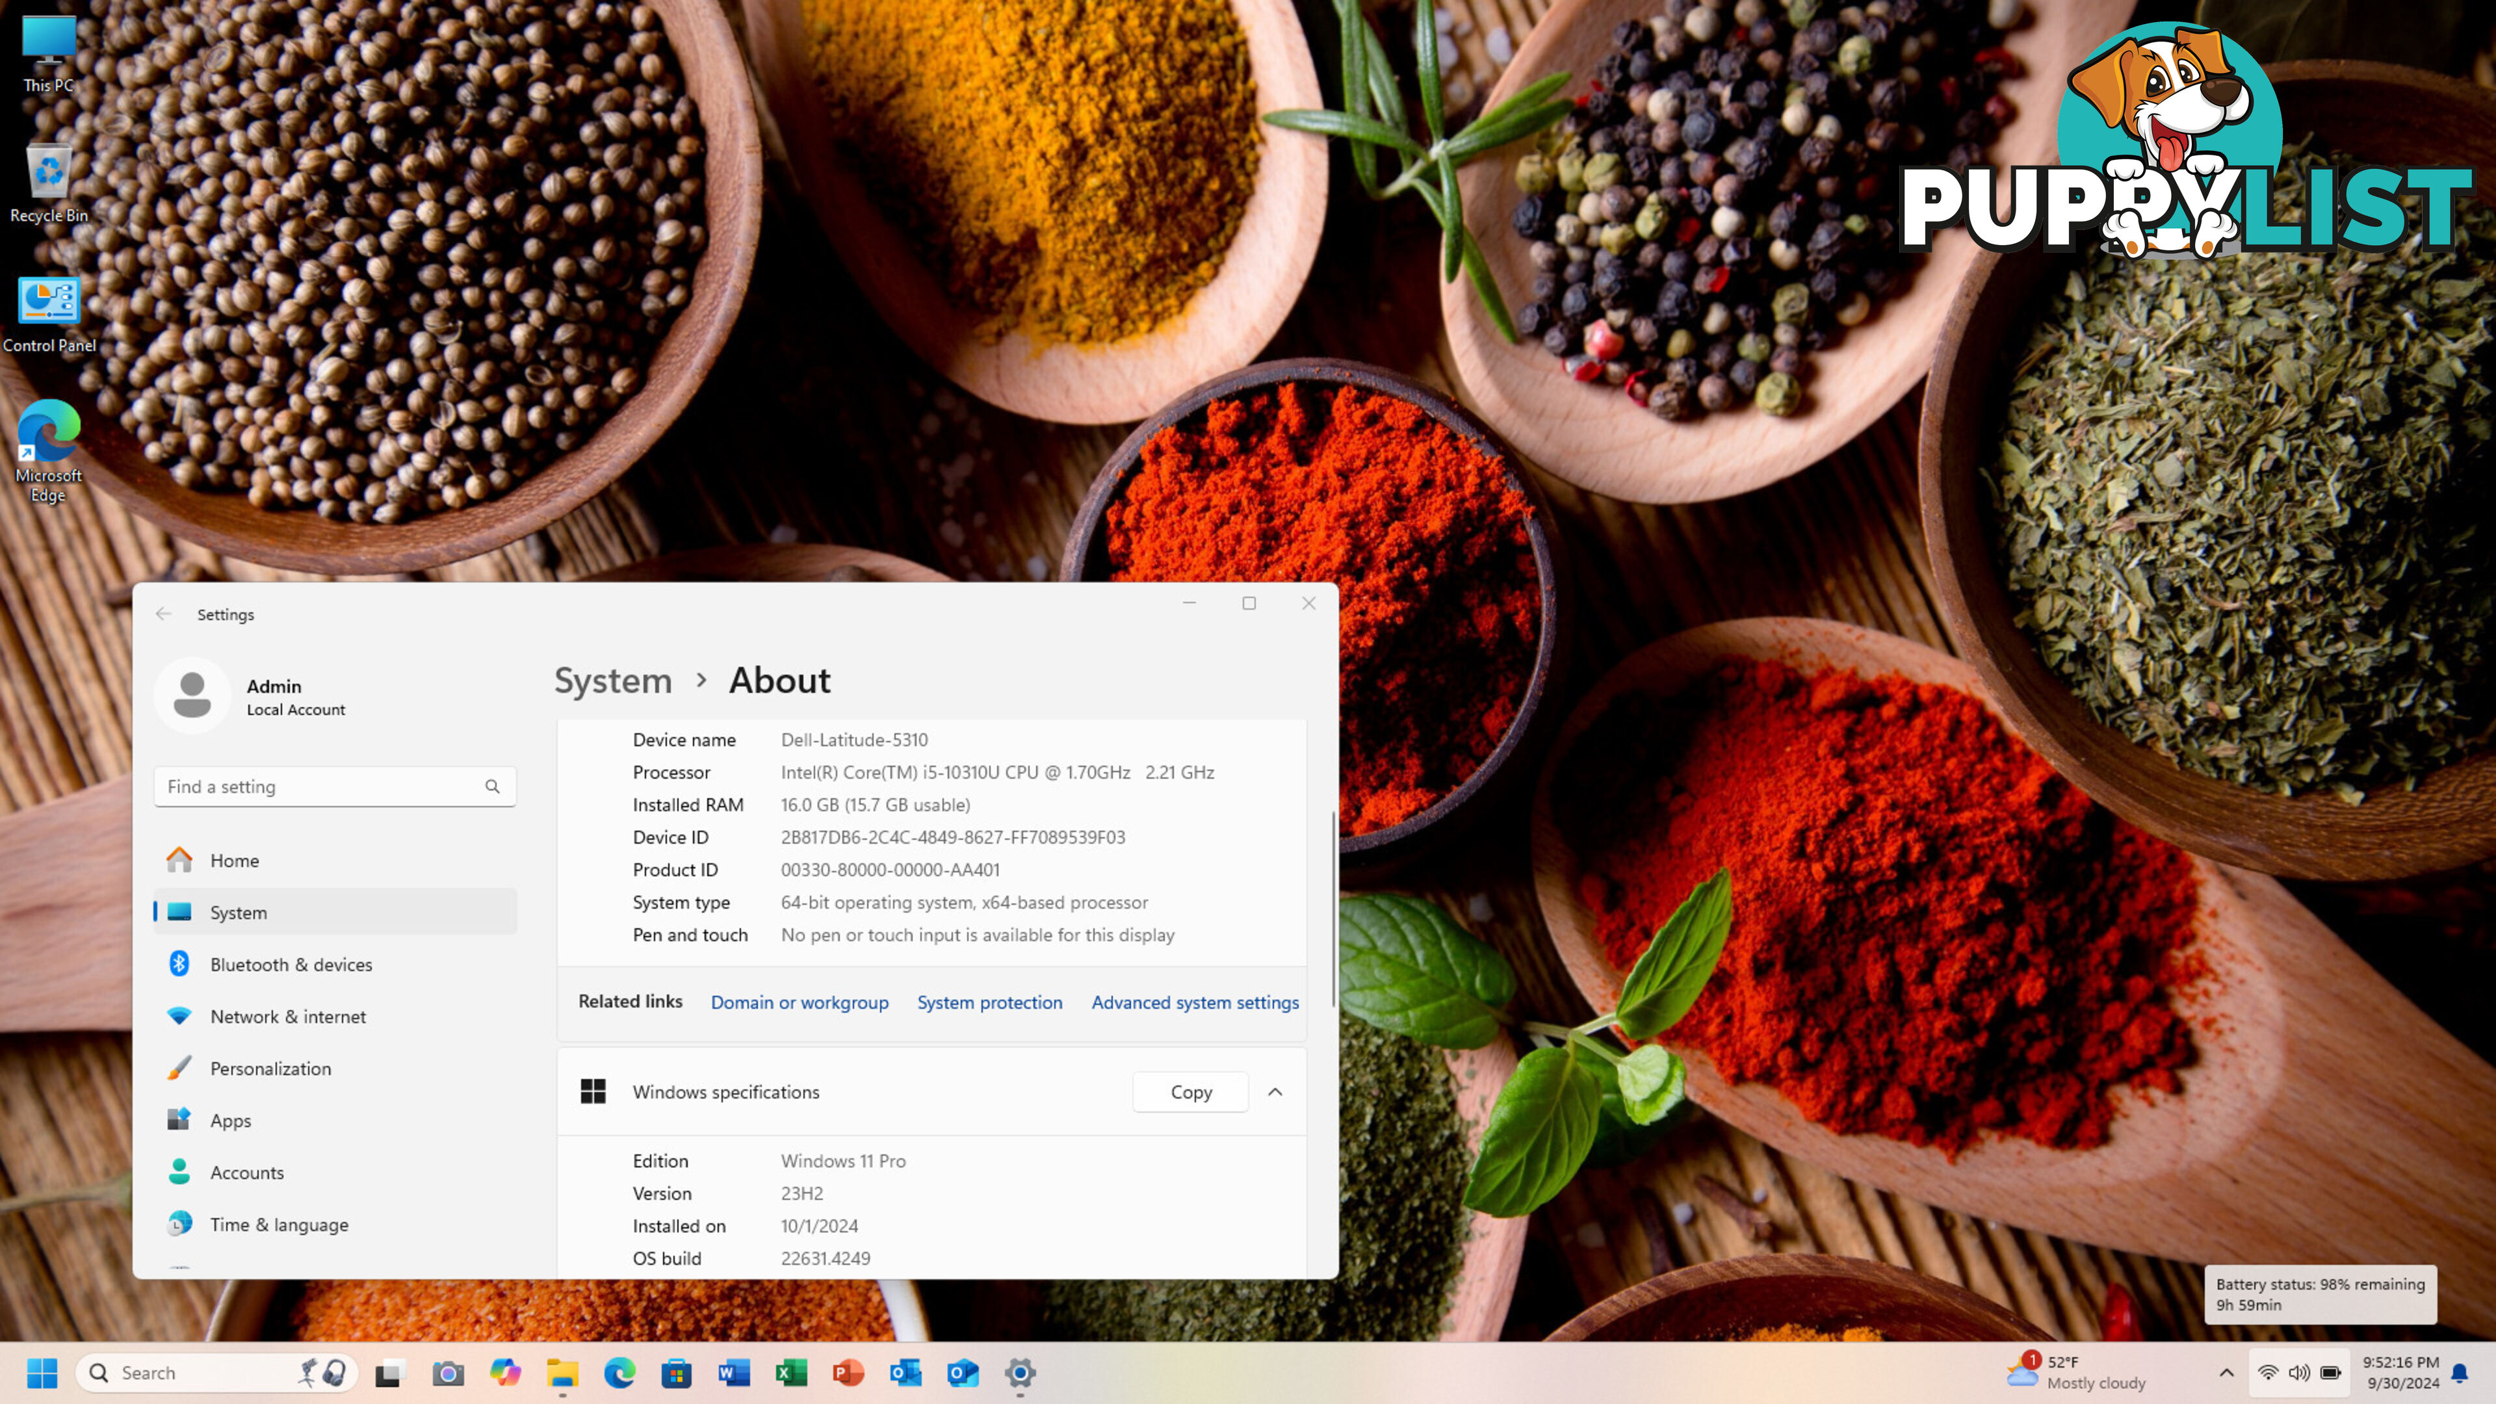Open Time & language settings
The image size is (2496, 1404).
point(335,1225)
